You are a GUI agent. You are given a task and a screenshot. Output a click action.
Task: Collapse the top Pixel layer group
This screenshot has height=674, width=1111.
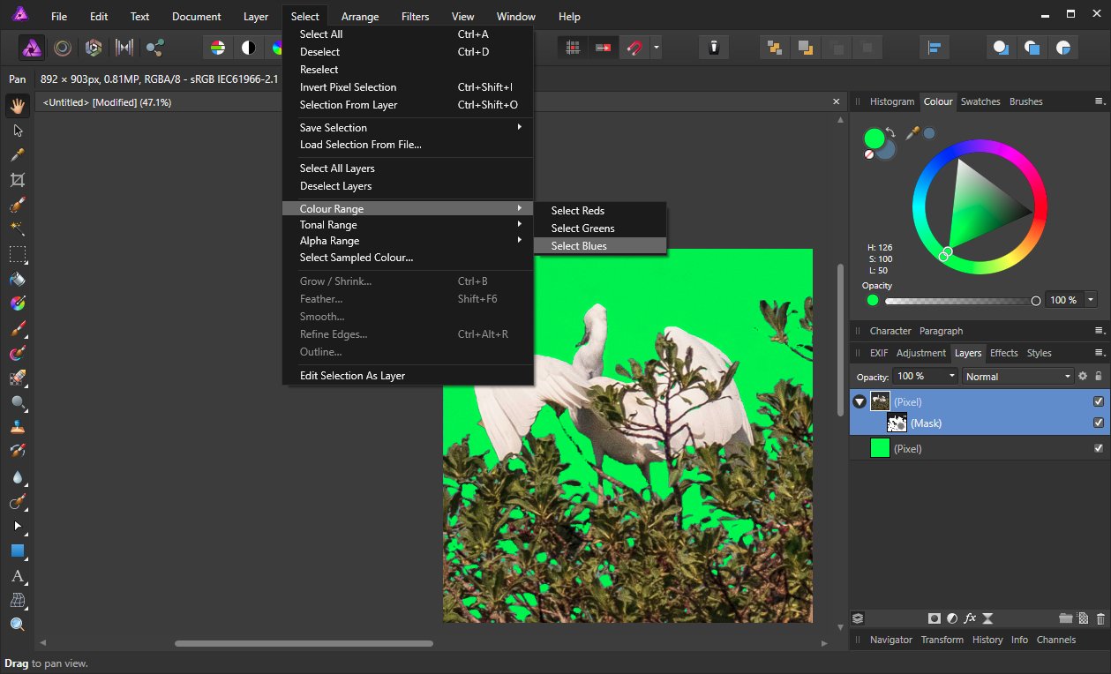click(860, 402)
